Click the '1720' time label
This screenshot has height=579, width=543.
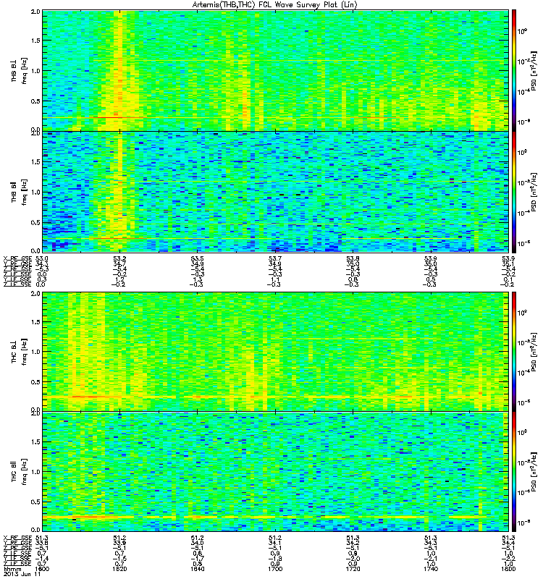tap(353, 569)
